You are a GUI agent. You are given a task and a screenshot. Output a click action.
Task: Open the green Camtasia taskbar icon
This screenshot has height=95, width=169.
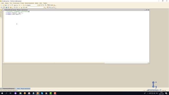[x=51, y=93]
